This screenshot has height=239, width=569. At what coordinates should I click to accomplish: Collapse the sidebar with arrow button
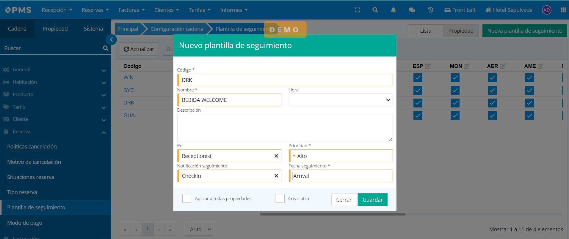[x=111, y=39]
